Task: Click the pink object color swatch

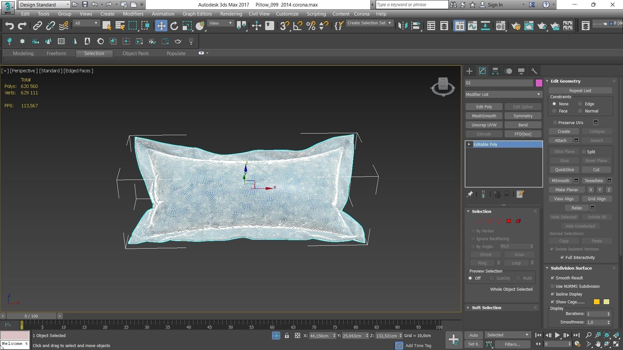Action: pos(539,83)
